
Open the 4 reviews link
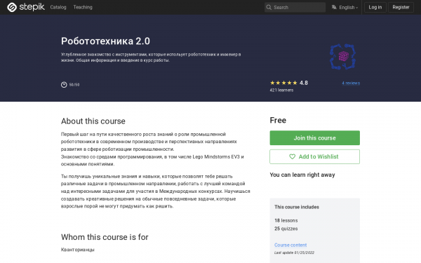click(x=351, y=83)
